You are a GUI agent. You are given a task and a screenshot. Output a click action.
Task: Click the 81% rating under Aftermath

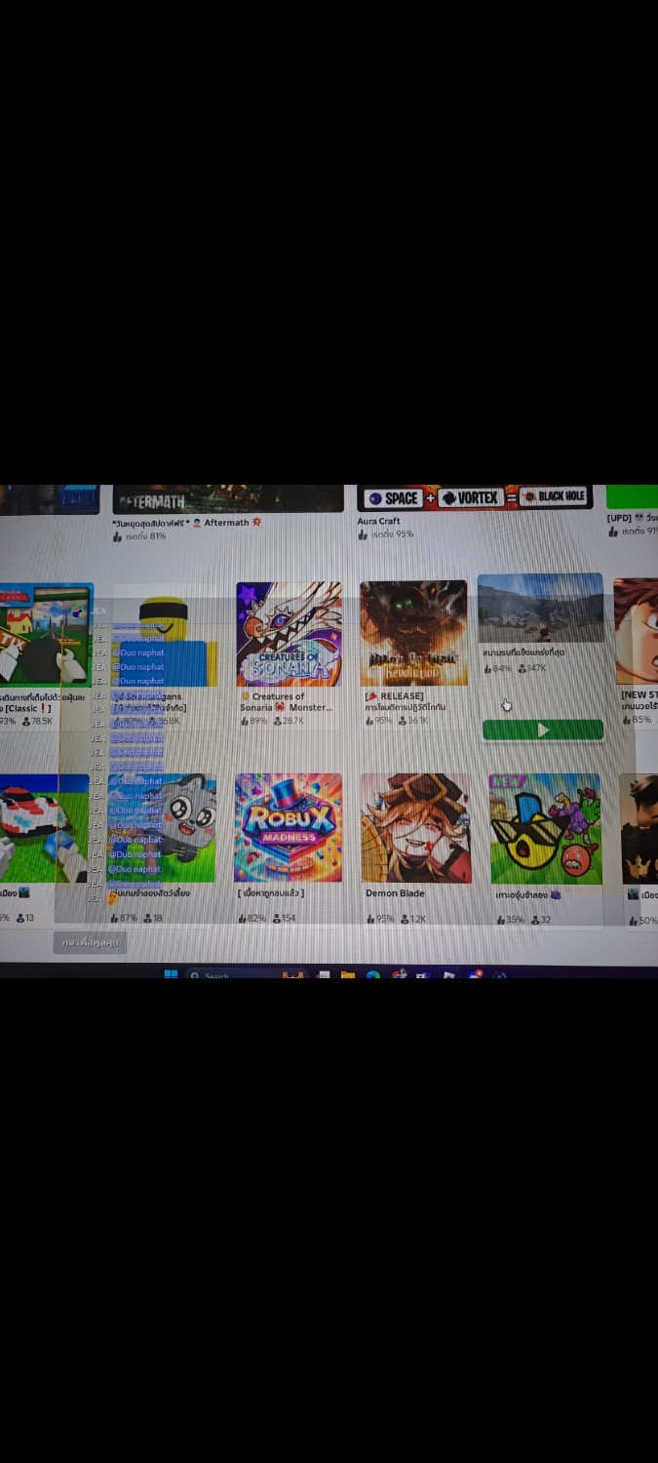coord(139,536)
